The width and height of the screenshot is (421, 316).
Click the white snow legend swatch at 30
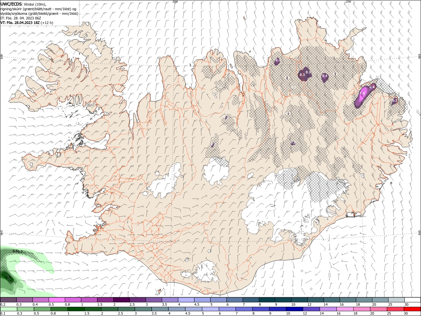pos(412,300)
